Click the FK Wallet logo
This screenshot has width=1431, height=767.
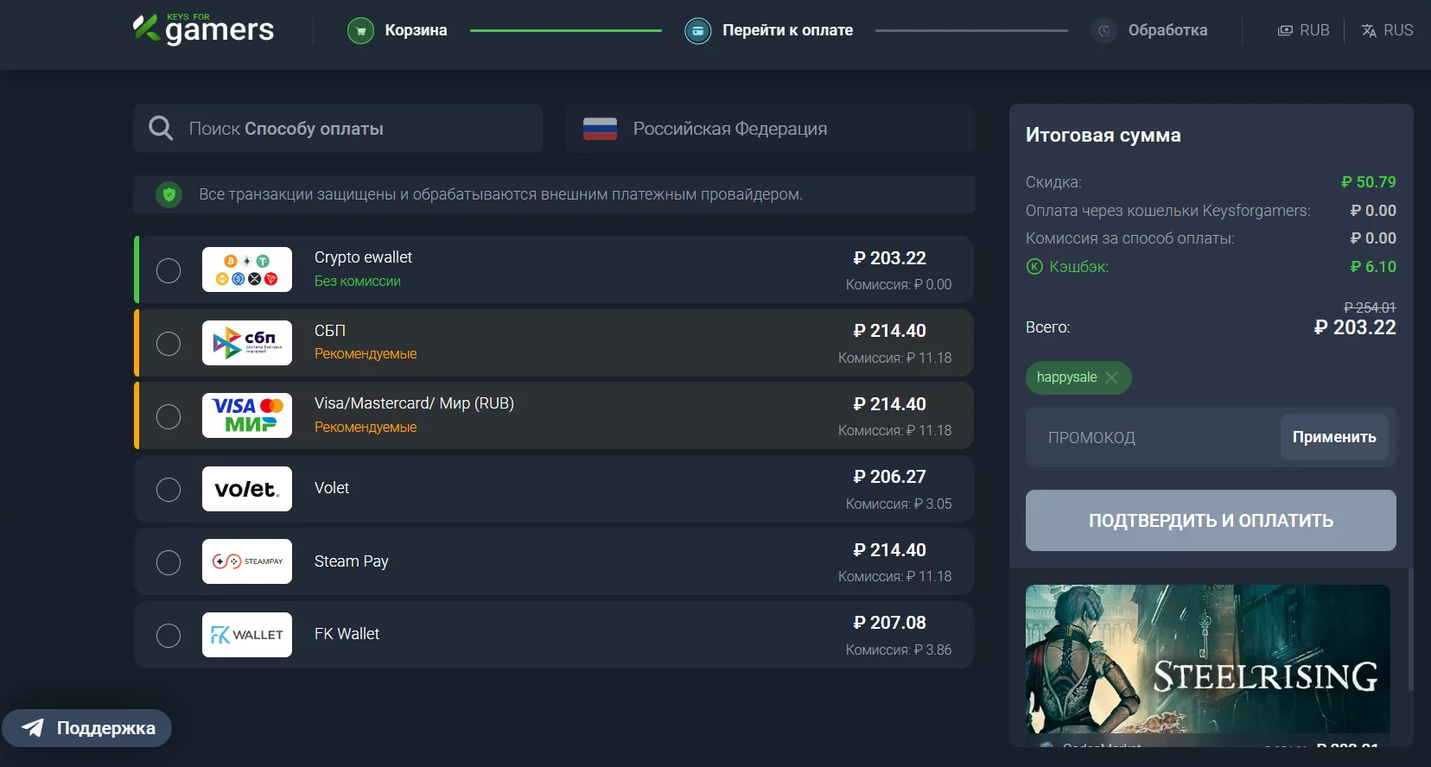click(247, 635)
